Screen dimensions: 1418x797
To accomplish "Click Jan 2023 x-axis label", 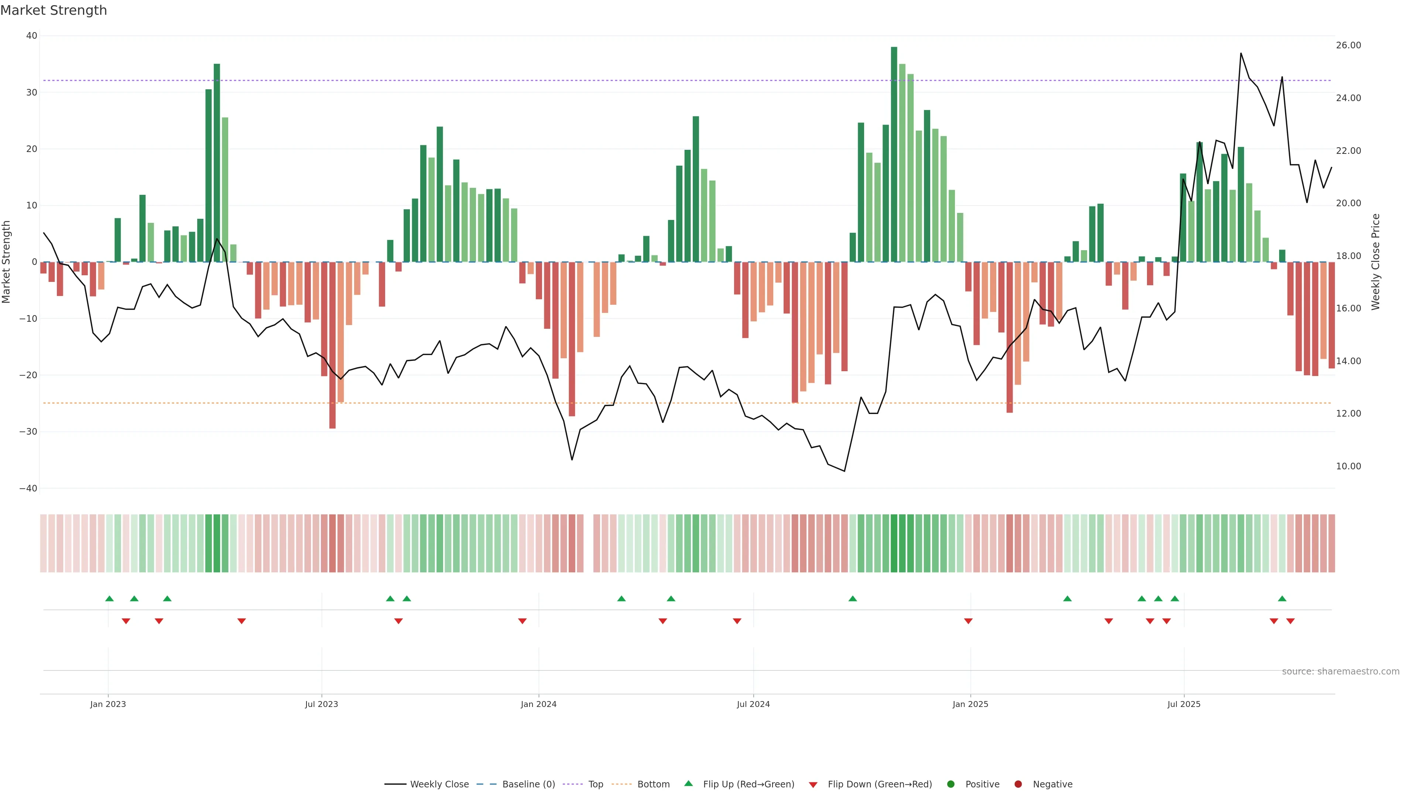I will (x=108, y=704).
